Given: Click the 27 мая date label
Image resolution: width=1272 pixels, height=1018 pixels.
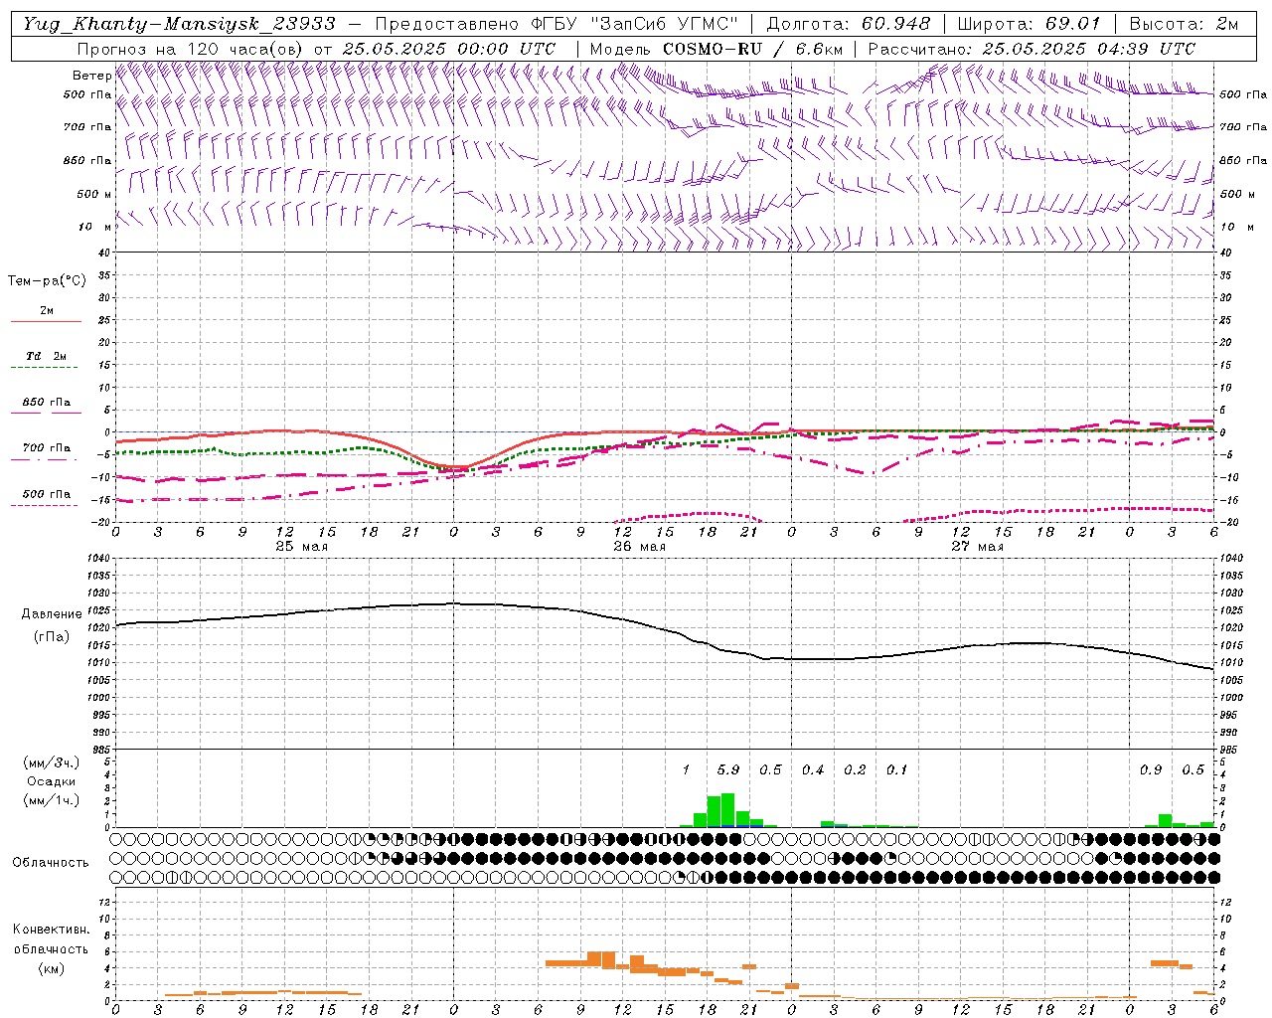Looking at the screenshot, I should (x=977, y=547).
